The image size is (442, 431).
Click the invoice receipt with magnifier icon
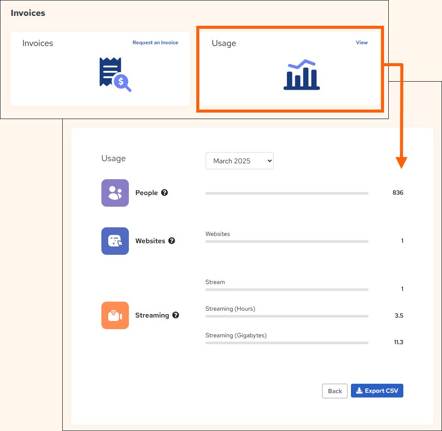(115, 75)
